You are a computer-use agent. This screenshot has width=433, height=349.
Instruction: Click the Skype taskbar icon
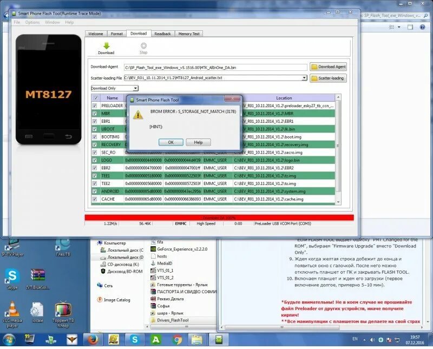click(135, 340)
